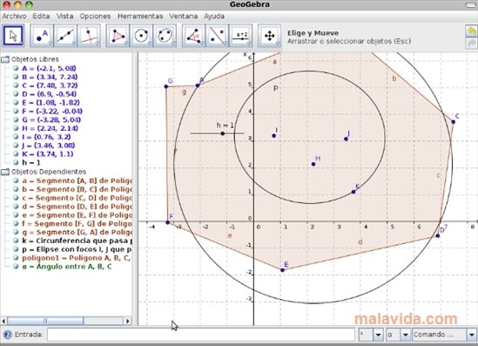
Task: Toggle visibility of circle k
Action: click(x=16, y=241)
